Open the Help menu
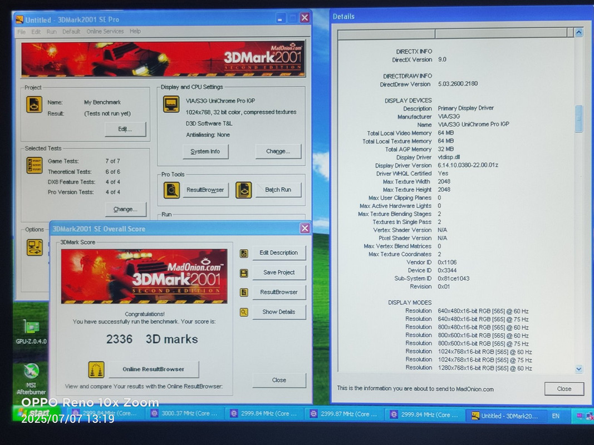Screen dimensions: 594x445 [x=135, y=31]
